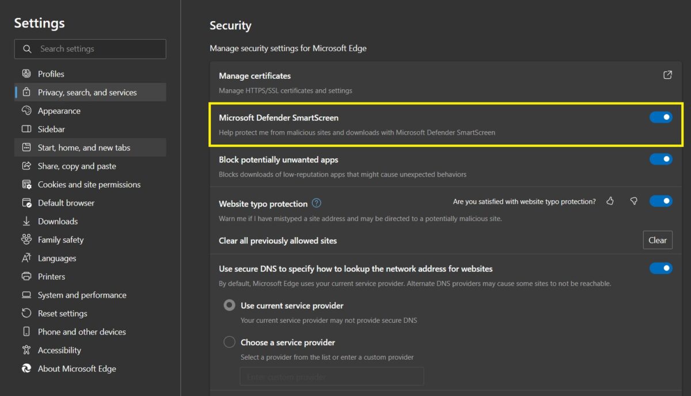Click the Security section heading
The width and height of the screenshot is (691, 396).
point(230,25)
